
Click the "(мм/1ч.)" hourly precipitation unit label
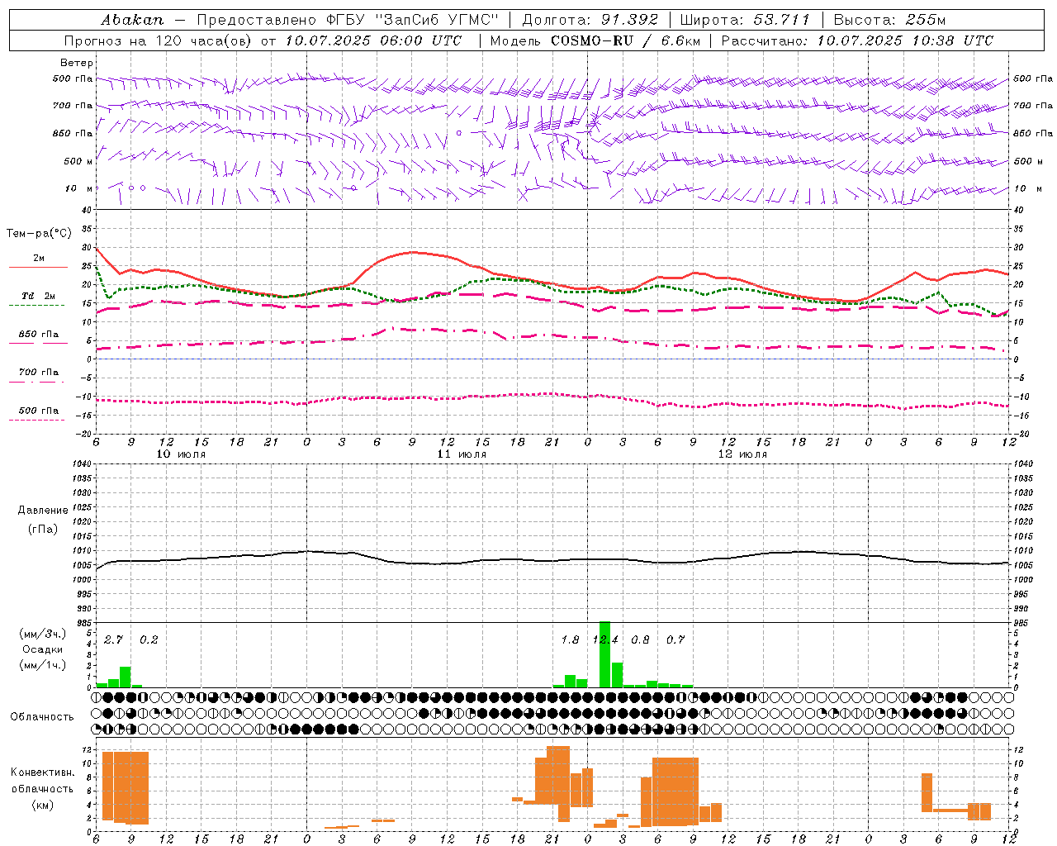42,665
